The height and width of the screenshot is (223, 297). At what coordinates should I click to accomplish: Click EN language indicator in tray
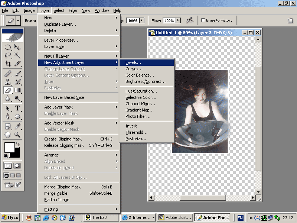tap(240, 218)
